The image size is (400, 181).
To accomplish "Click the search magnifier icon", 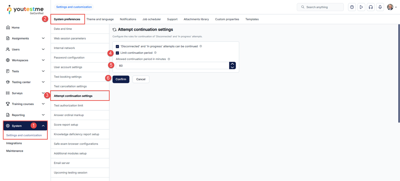I will pos(303,7).
